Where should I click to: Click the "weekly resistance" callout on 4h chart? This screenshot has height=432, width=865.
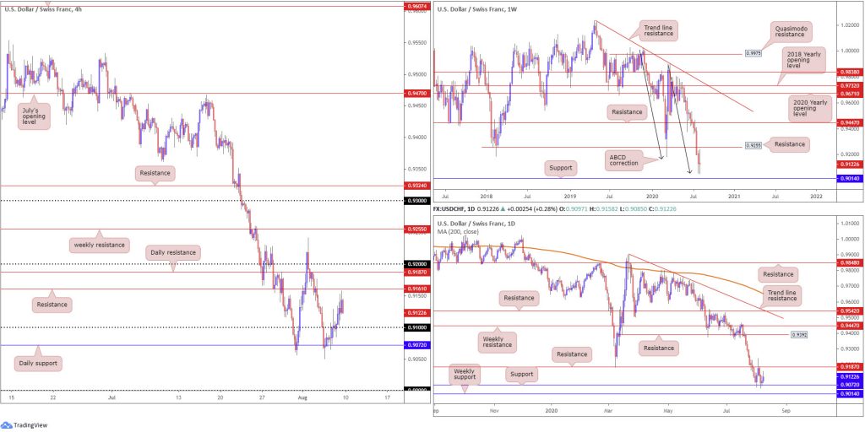[101, 245]
